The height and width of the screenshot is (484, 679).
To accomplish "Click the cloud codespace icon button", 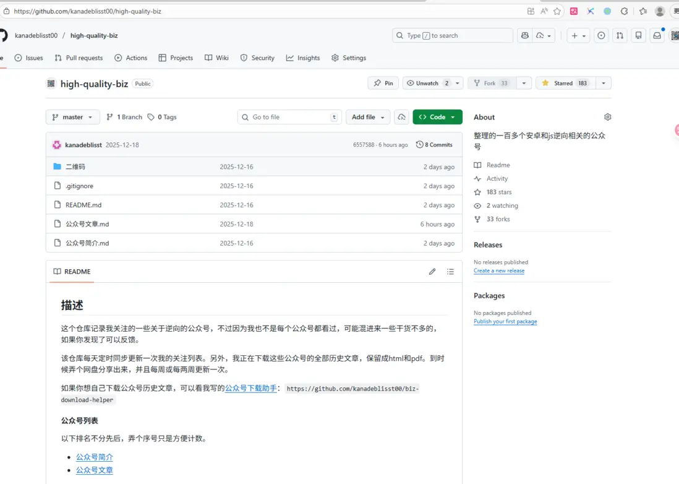I will point(402,117).
